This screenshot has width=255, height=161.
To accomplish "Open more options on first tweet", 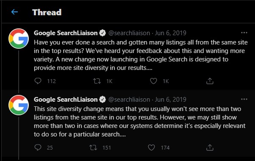I will (244, 33).
